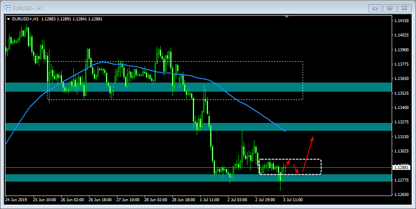
Task: Click the 1.12650 price scale label
Action: tap(401, 194)
